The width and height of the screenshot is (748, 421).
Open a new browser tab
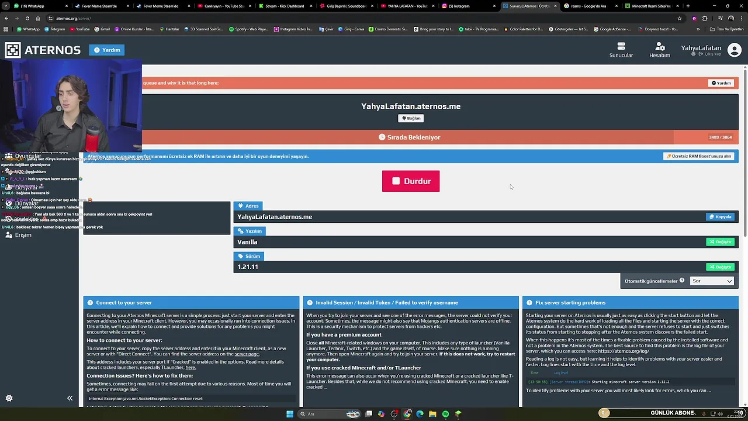tap(688, 6)
